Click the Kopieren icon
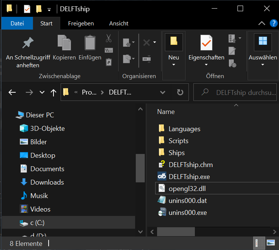The height and width of the screenshot is (250, 279). point(64,43)
